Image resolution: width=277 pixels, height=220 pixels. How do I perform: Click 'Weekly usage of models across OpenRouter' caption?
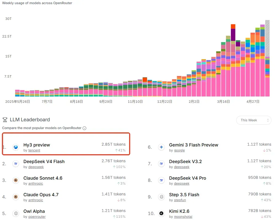(37, 3)
